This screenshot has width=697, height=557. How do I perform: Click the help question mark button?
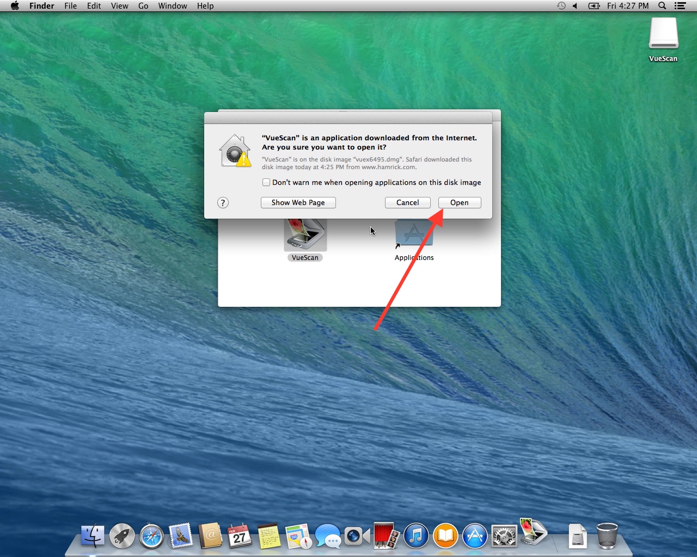pyautogui.click(x=223, y=203)
